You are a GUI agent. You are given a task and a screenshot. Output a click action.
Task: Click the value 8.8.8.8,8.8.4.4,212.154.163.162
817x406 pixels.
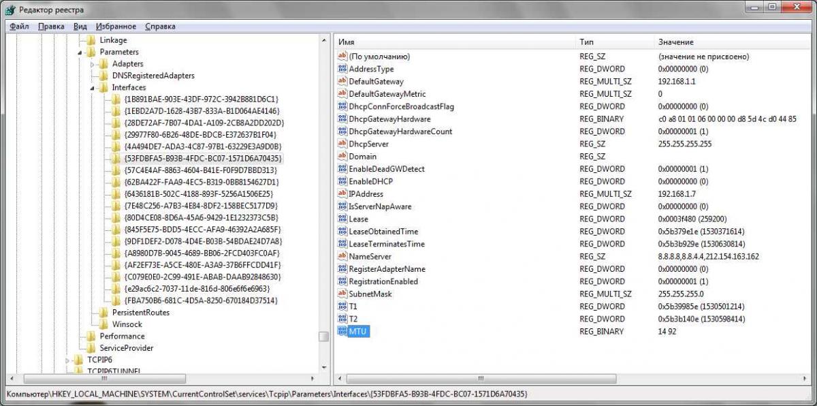pos(708,257)
